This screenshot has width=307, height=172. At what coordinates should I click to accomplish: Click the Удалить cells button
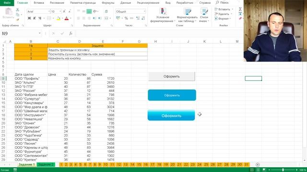coord(223,14)
